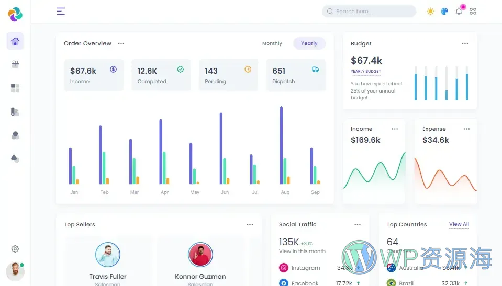Open the Expense card three-dot menu
This screenshot has height=286, width=502.
click(x=466, y=129)
